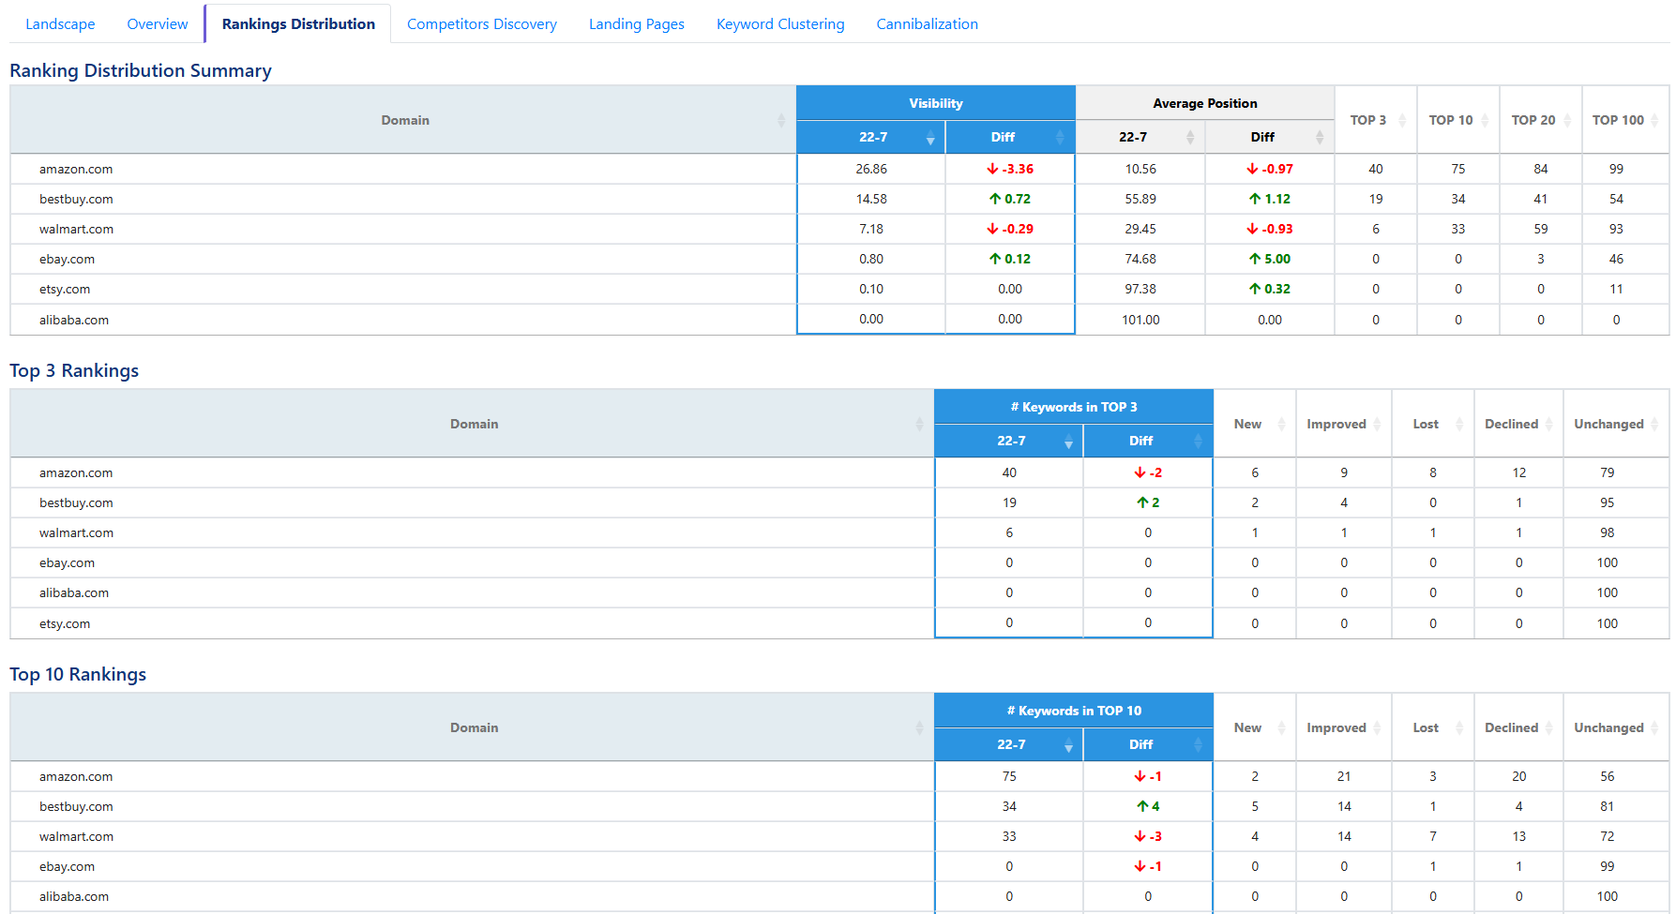Click bestbuy.com visibility value 14.58
The image size is (1676, 914).
(x=871, y=200)
